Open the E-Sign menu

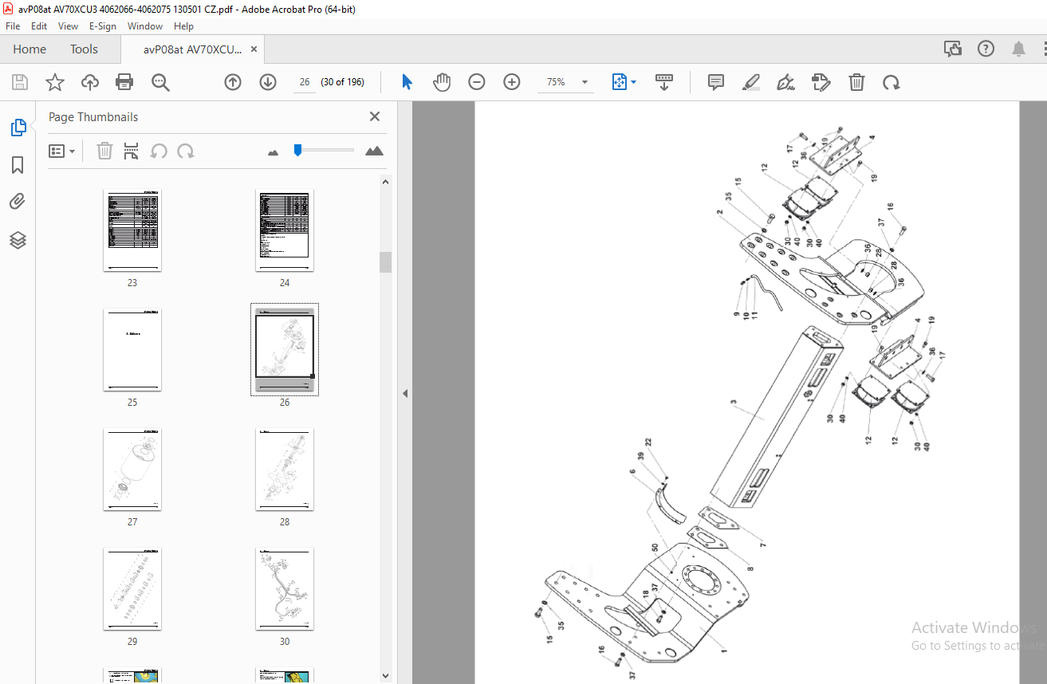coord(103,26)
